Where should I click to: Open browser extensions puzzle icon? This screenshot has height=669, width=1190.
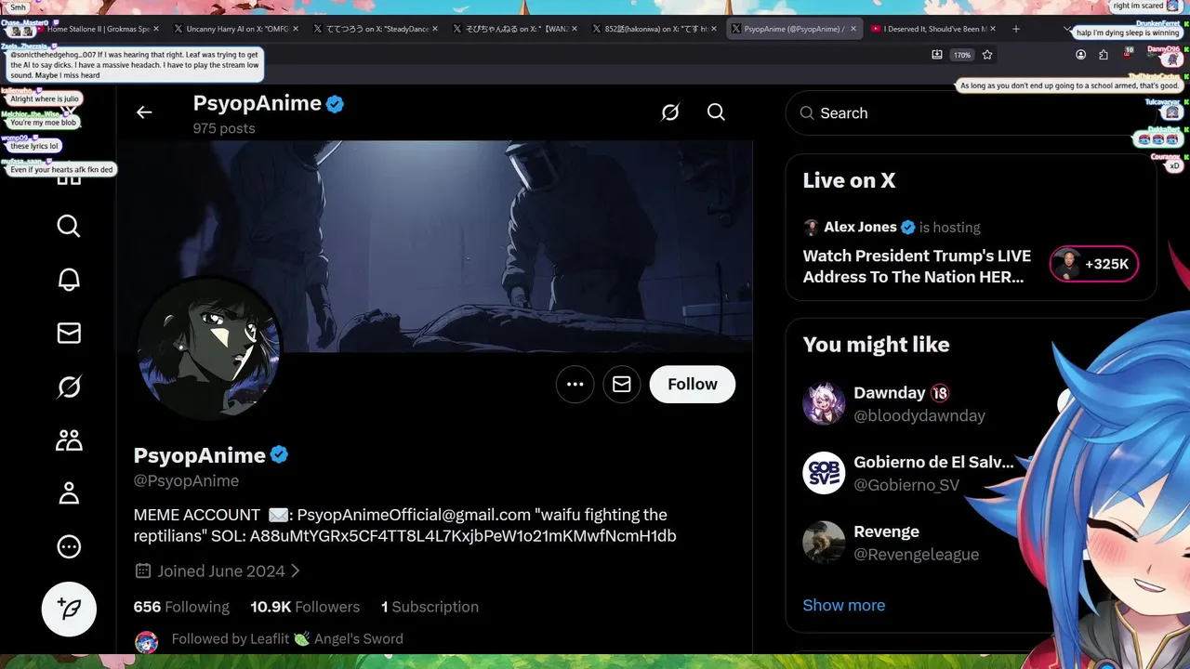point(1104,55)
